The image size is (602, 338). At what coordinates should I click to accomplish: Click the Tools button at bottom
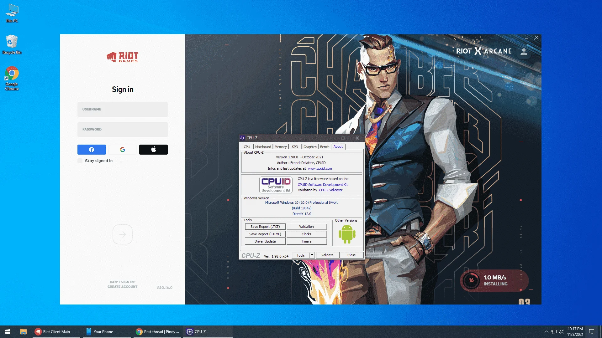[301, 255]
